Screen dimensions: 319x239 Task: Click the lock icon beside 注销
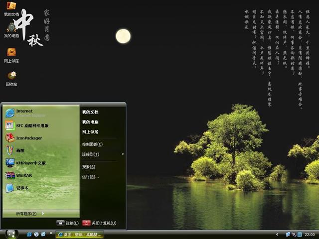[x=60, y=223]
